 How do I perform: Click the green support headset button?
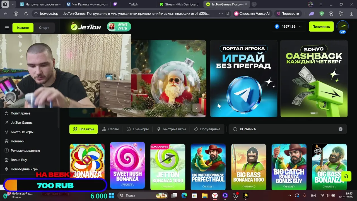click(x=346, y=176)
